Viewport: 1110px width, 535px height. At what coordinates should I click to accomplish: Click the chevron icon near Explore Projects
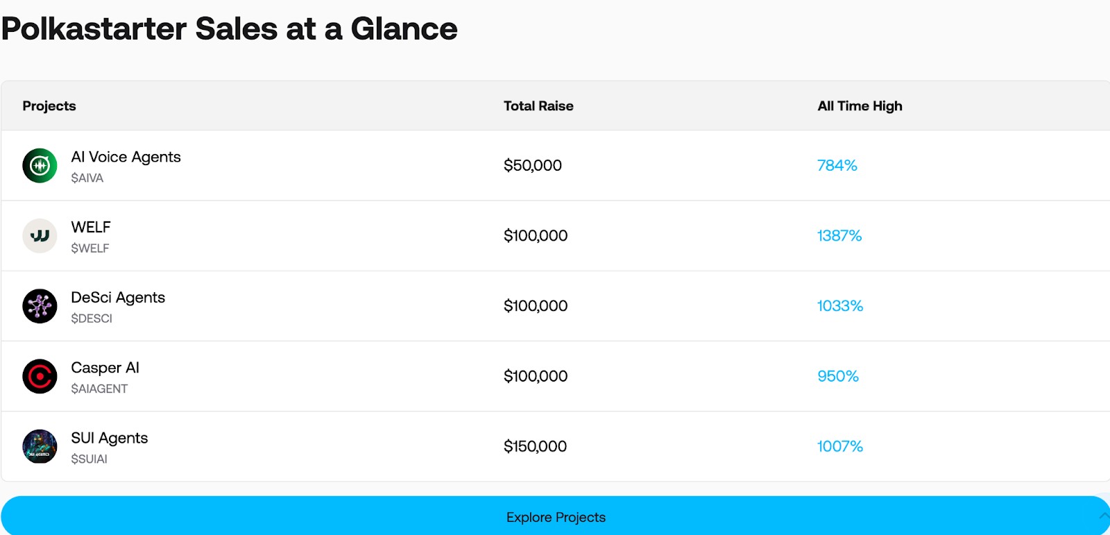pos(1104,516)
